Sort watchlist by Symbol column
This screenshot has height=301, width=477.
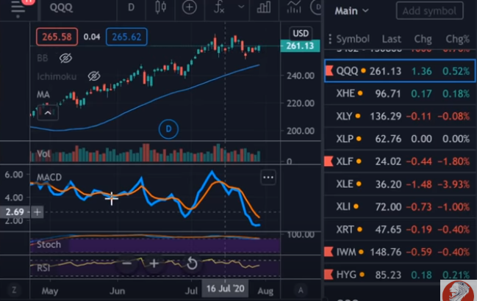tap(353, 39)
